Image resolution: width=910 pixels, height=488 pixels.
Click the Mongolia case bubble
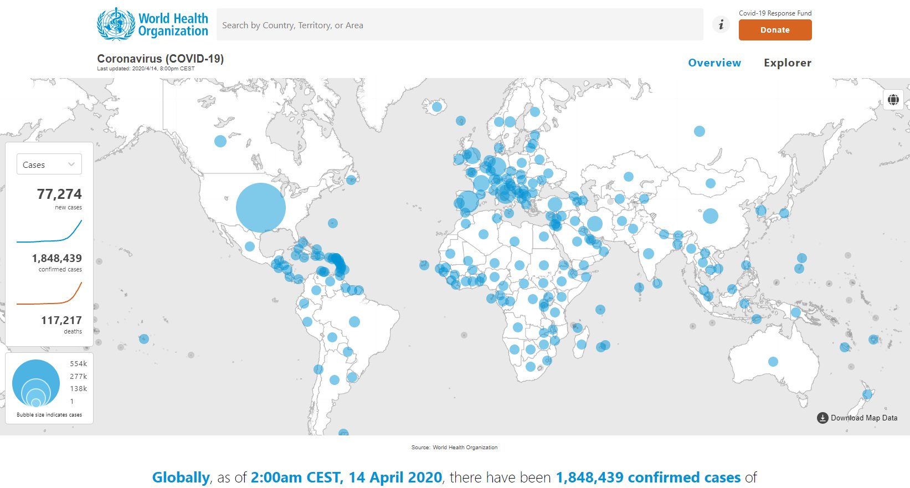click(711, 183)
